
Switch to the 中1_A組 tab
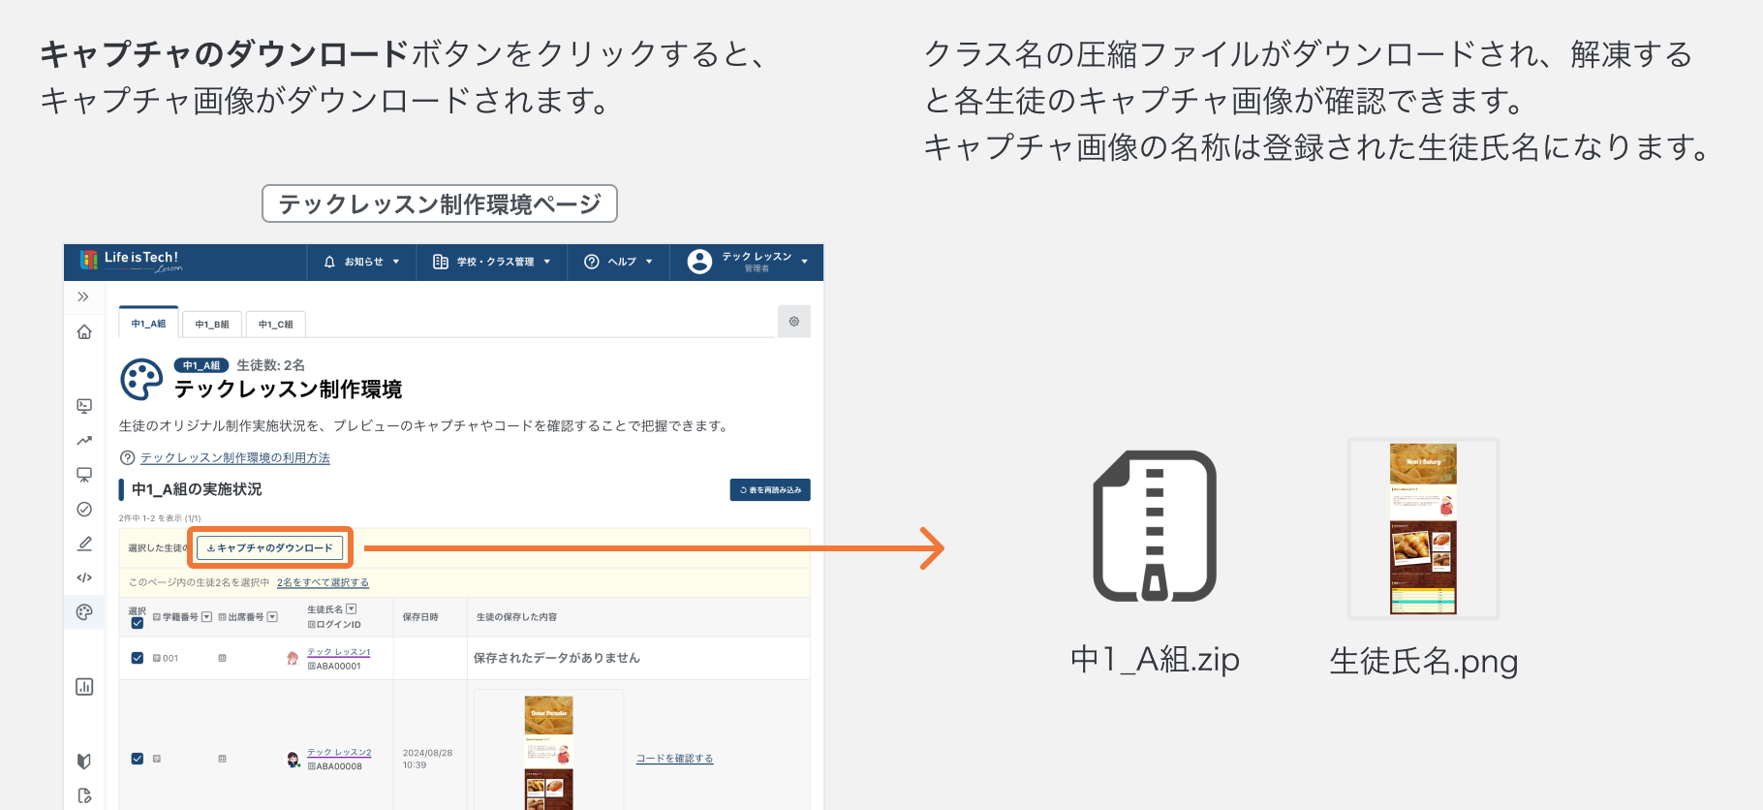[148, 324]
